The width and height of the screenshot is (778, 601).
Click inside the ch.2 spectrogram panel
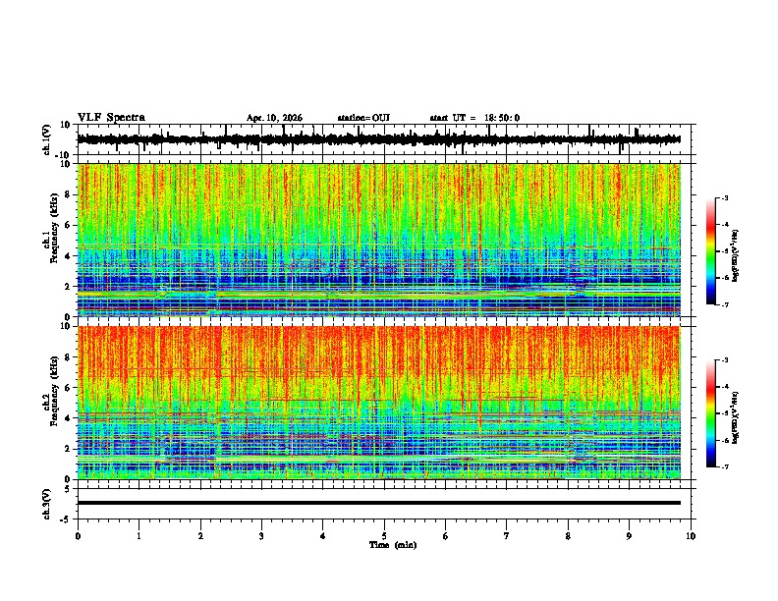pyautogui.click(x=378, y=403)
